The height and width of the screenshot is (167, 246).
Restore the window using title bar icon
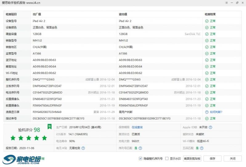click(237, 3)
